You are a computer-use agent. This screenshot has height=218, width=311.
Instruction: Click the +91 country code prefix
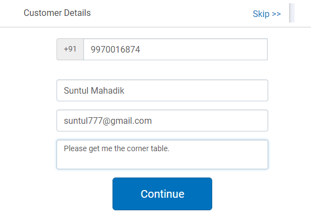(70, 49)
